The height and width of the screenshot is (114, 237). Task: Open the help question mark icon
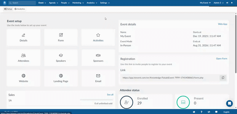point(201,112)
